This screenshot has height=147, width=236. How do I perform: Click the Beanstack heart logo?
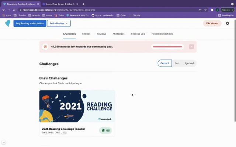[8, 23]
